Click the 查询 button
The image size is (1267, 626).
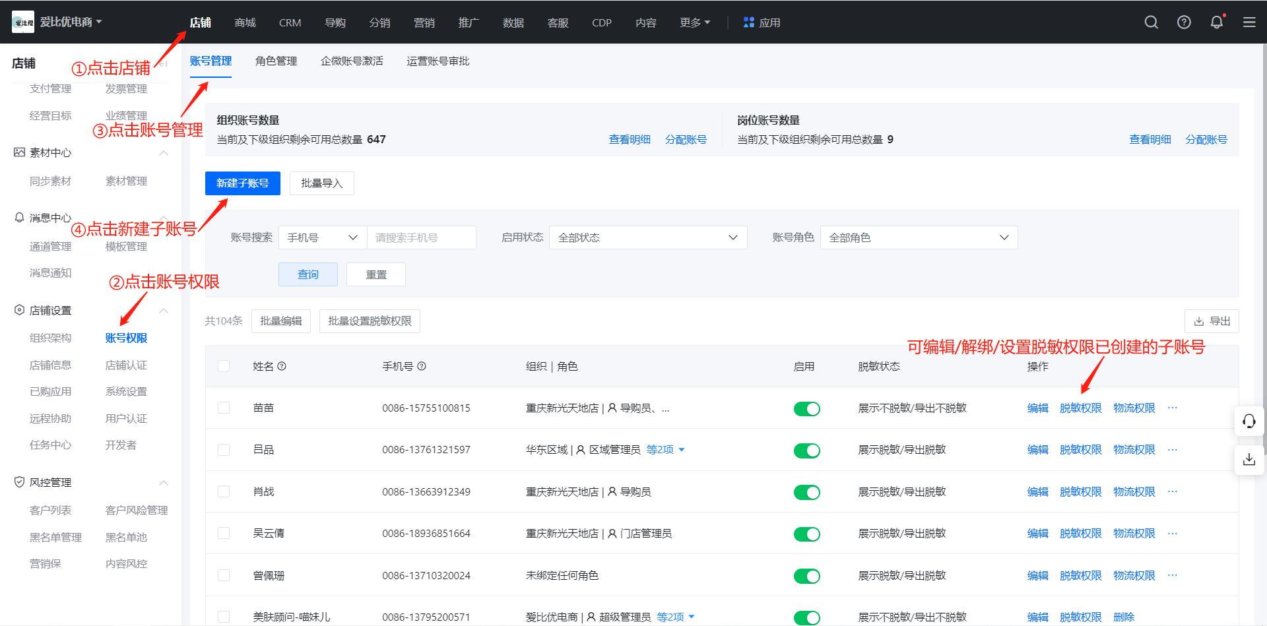tap(308, 274)
